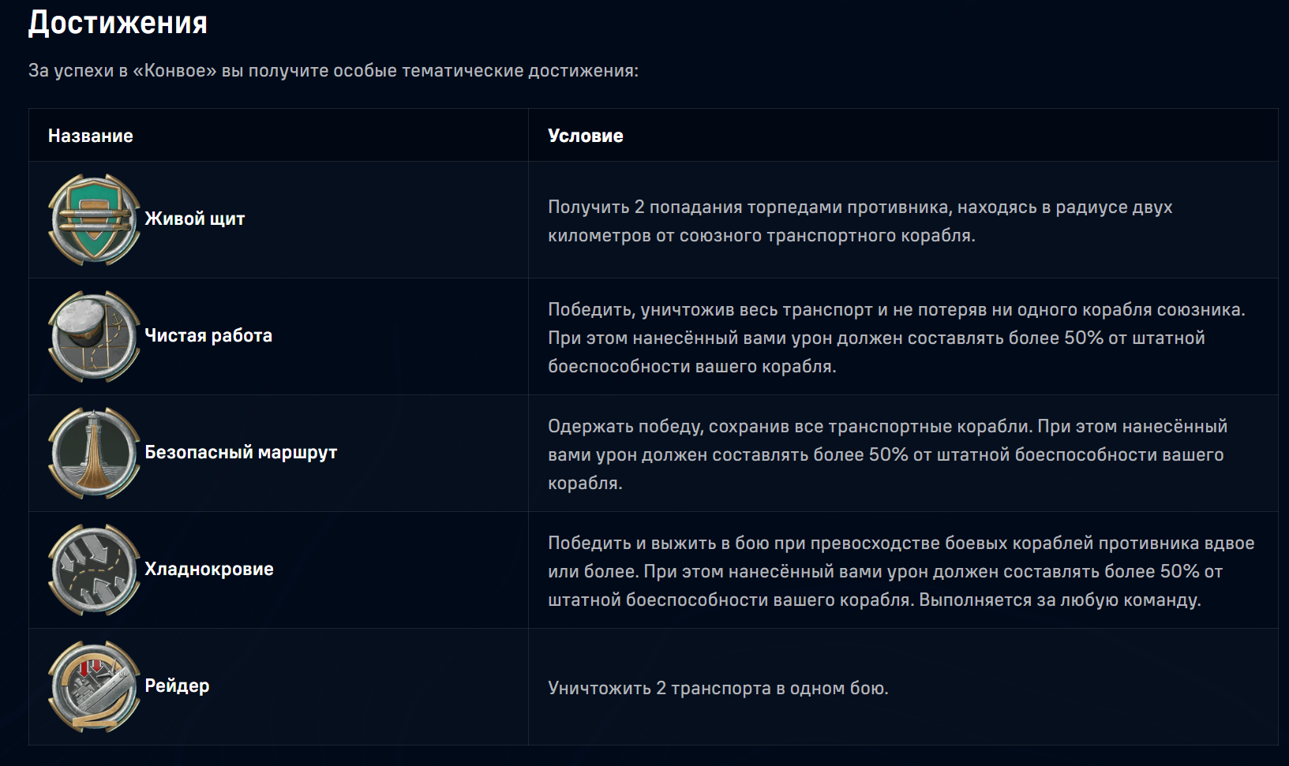The width and height of the screenshot is (1289, 766).
Task: Select the Рейдер ship badge icon
Action: click(95, 686)
